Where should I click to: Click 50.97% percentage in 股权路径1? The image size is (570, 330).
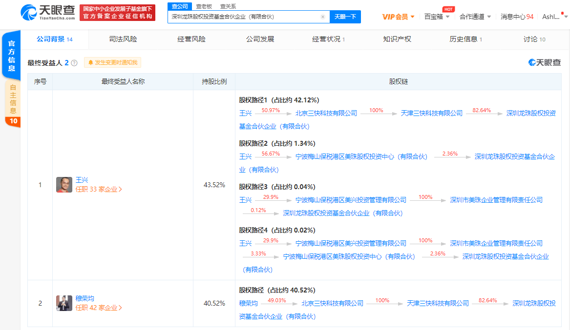click(x=271, y=110)
